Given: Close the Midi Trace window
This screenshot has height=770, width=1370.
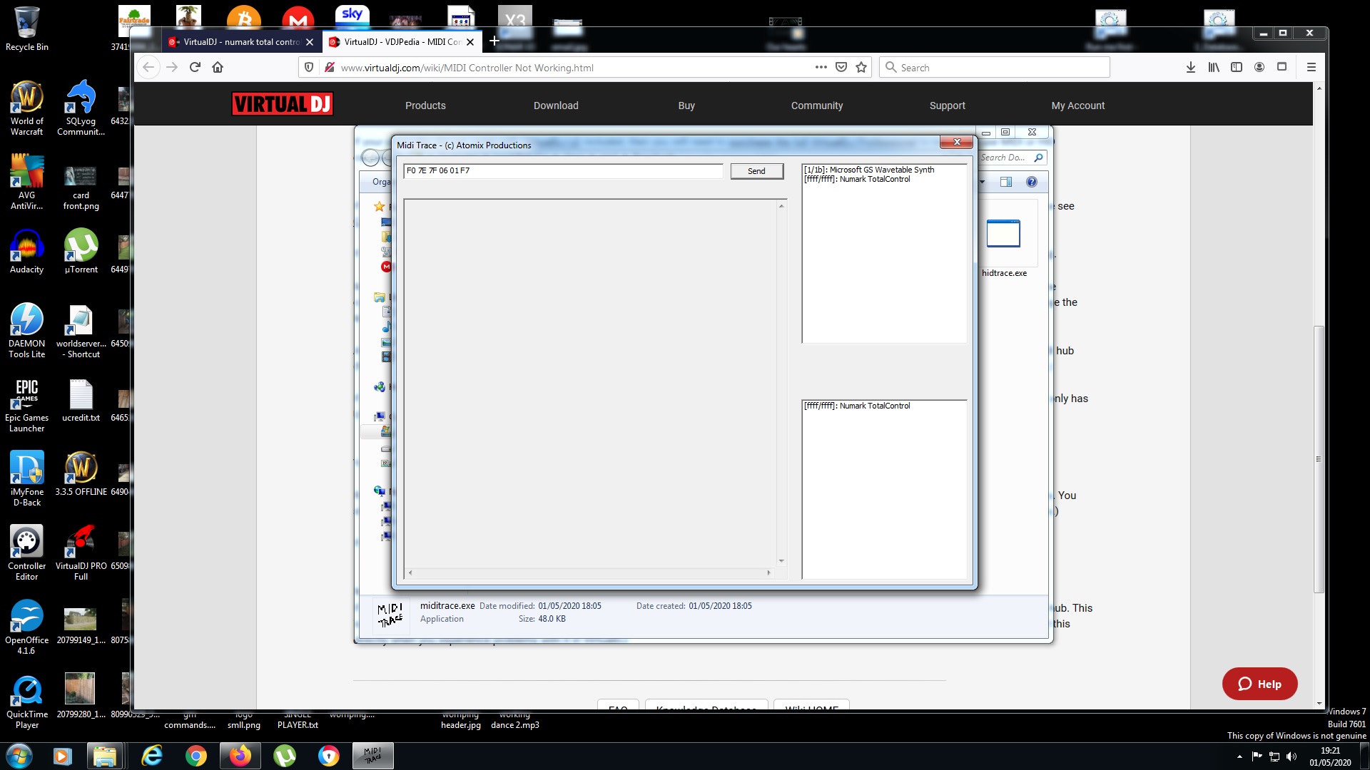Looking at the screenshot, I should point(956,142).
